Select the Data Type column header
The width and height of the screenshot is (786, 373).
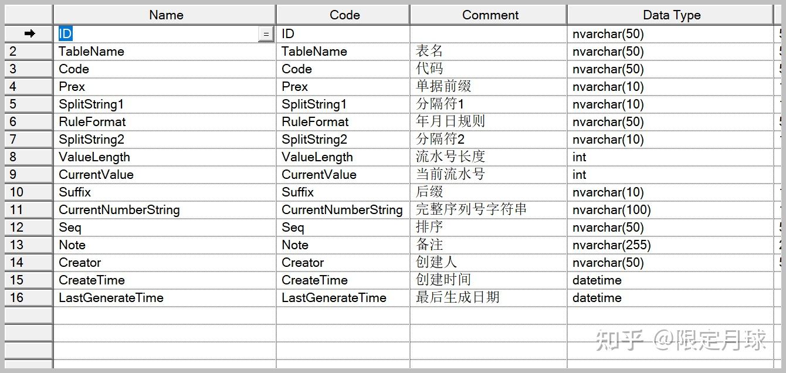click(671, 15)
